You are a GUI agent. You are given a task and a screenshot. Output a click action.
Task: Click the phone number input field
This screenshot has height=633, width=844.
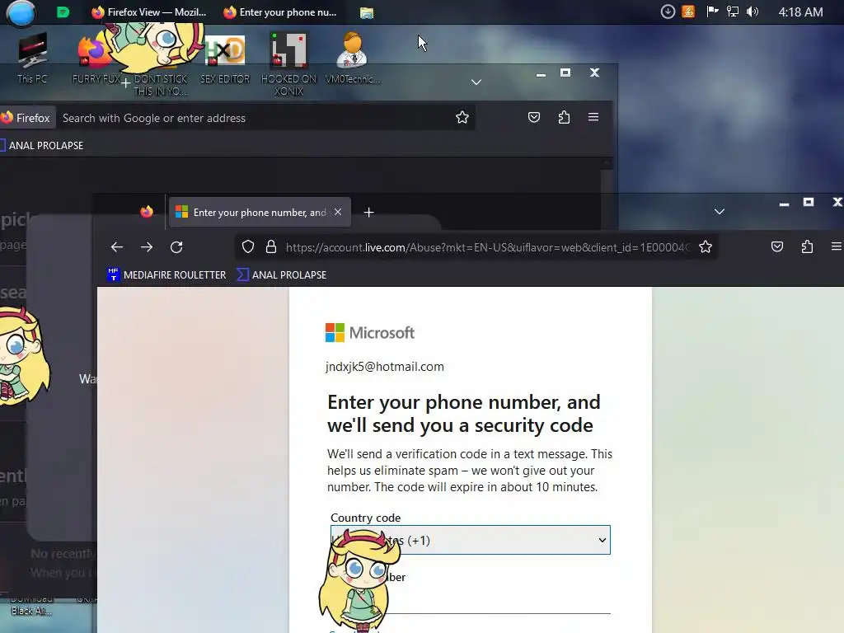point(471,600)
